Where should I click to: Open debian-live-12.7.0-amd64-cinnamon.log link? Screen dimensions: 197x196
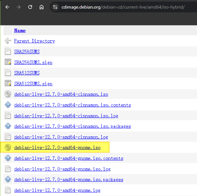click(61, 137)
